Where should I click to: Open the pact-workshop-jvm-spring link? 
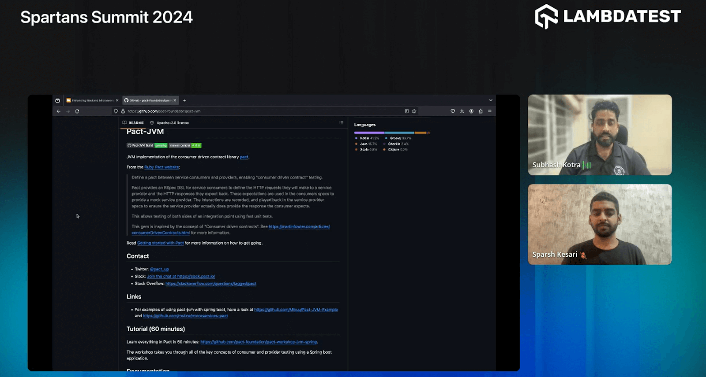tap(259, 342)
